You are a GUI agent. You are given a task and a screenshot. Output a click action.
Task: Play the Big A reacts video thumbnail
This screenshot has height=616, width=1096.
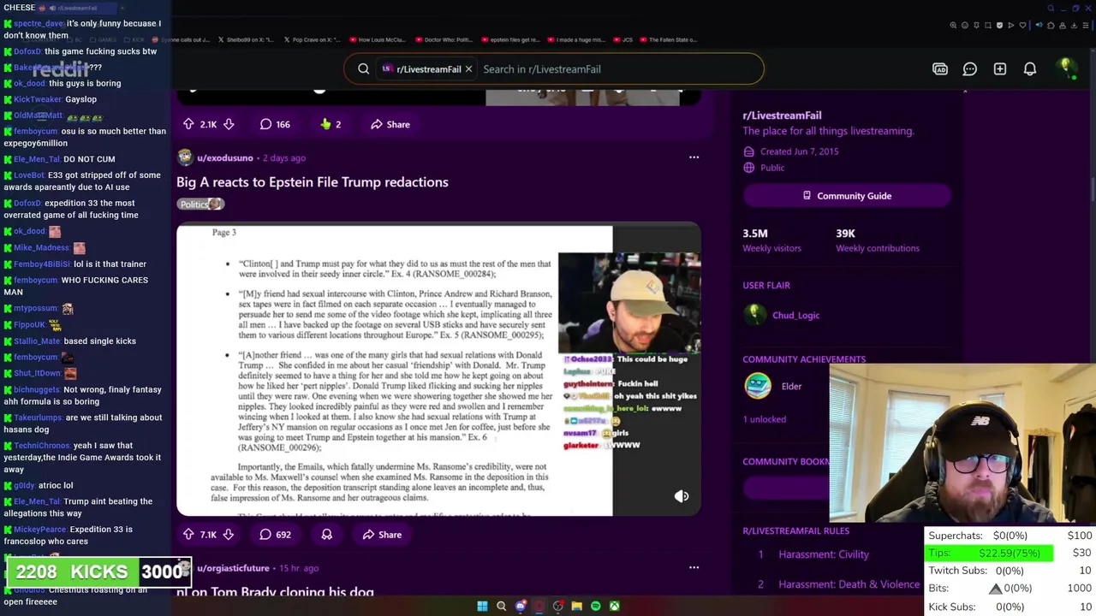(x=438, y=370)
